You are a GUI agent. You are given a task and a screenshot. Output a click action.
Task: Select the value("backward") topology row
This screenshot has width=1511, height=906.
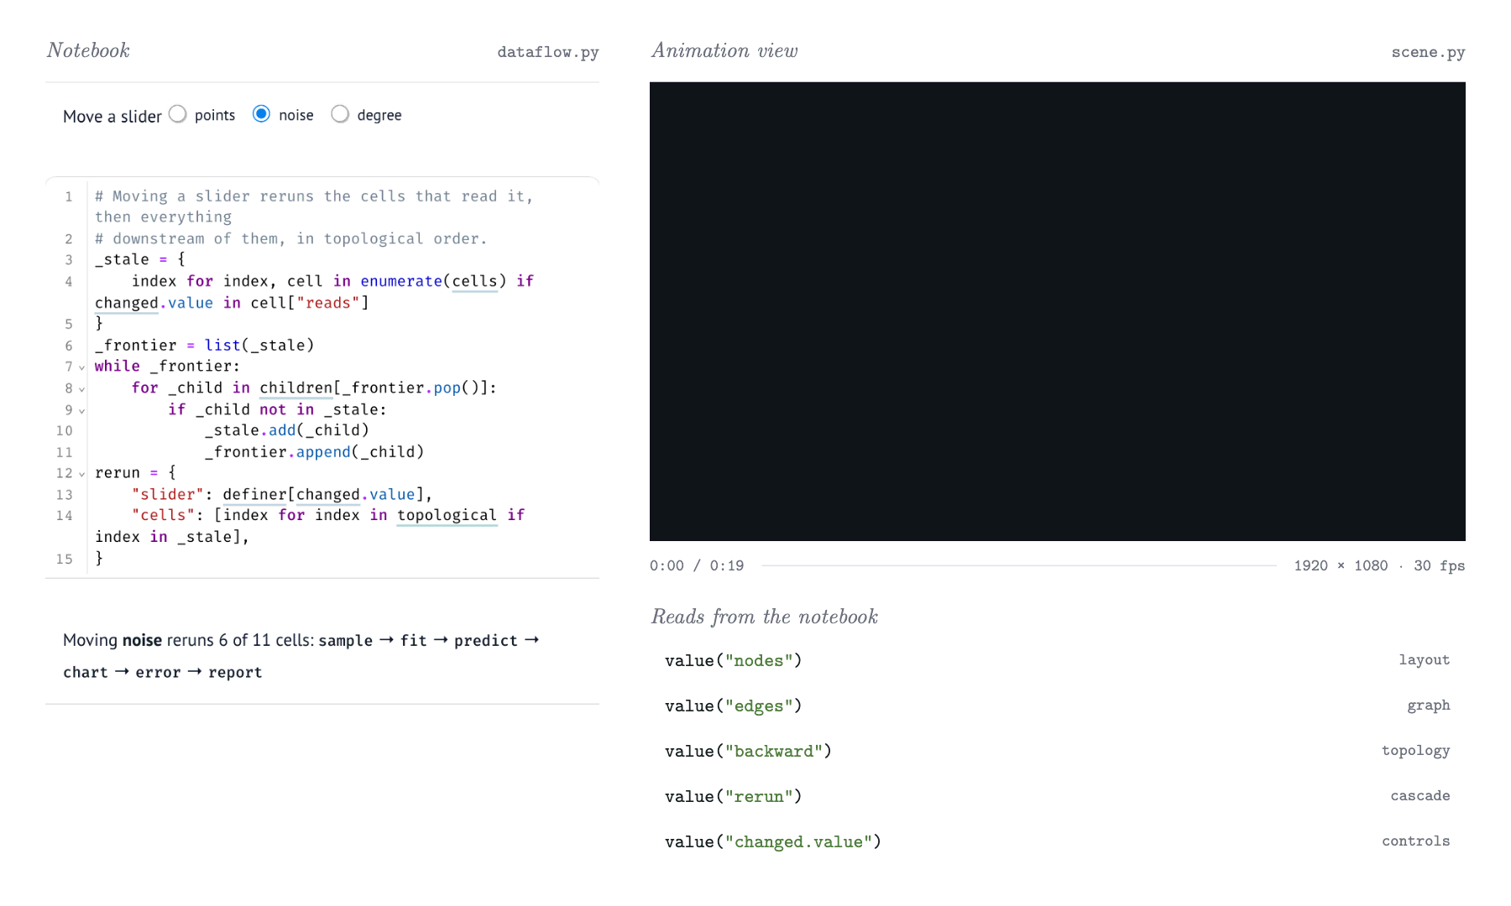point(1058,751)
